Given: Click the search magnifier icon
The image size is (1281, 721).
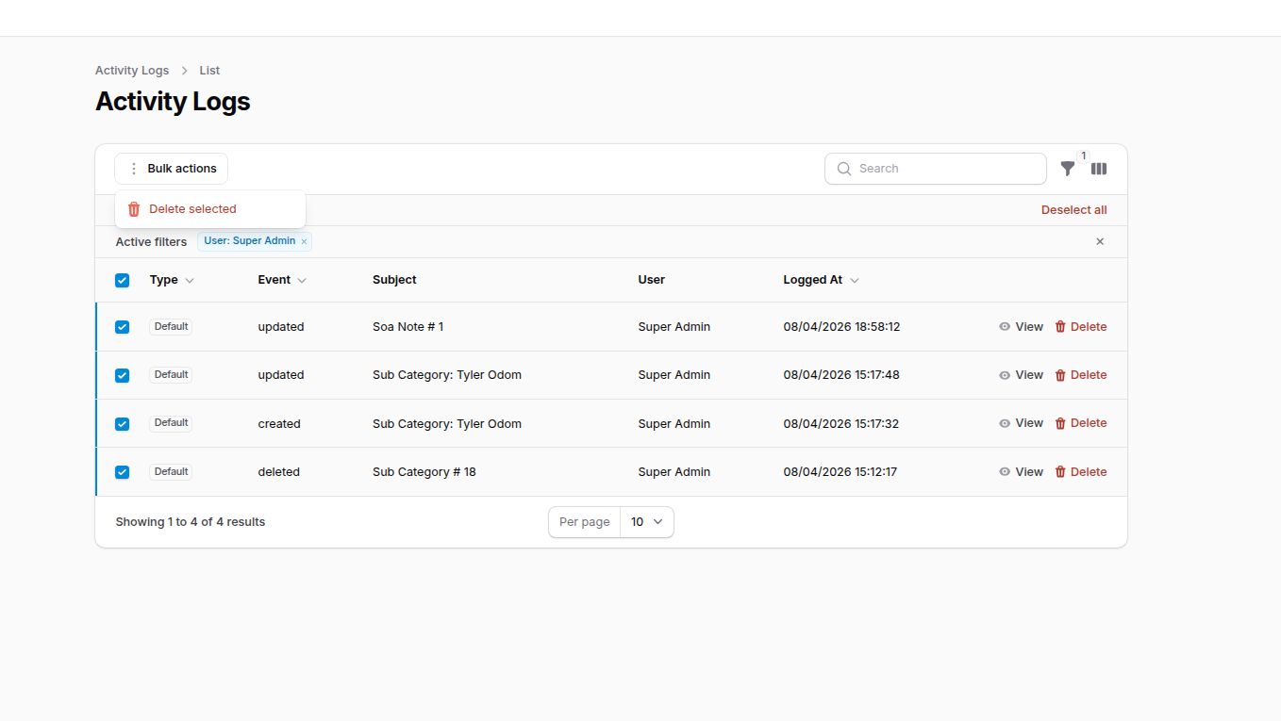Looking at the screenshot, I should click(844, 168).
